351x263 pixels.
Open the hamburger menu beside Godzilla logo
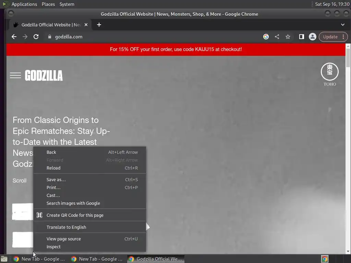click(x=15, y=75)
